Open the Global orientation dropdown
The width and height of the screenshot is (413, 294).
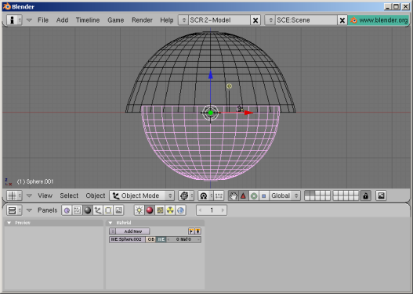point(284,195)
